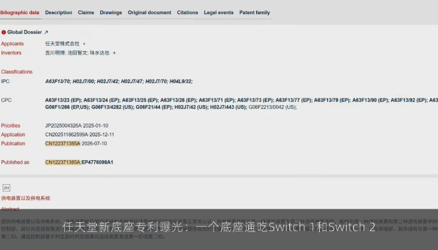View the Drawings tab
This screenshot has width=438, height=250.
[111, 13]
